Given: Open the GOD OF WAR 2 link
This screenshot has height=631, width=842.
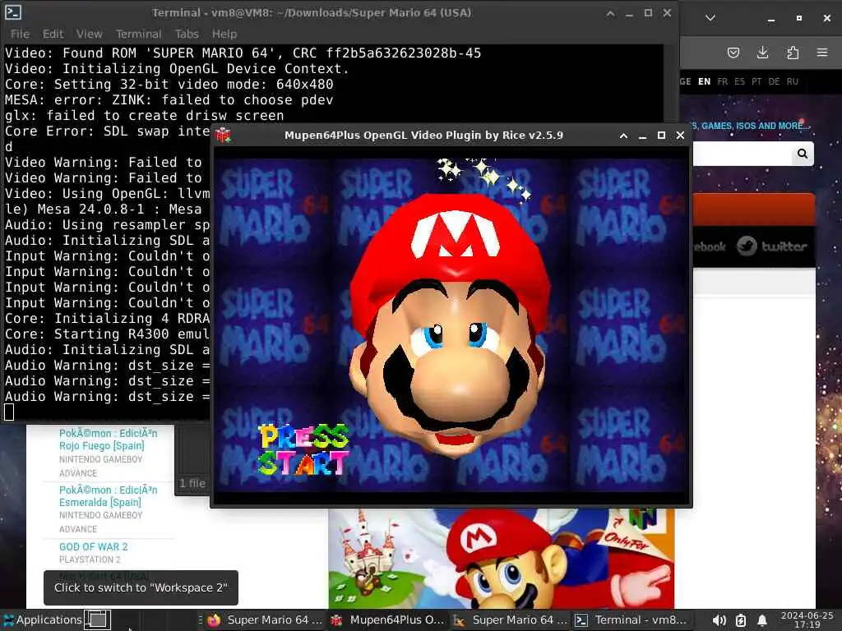Looking at the screenshot, I should 94,546.
